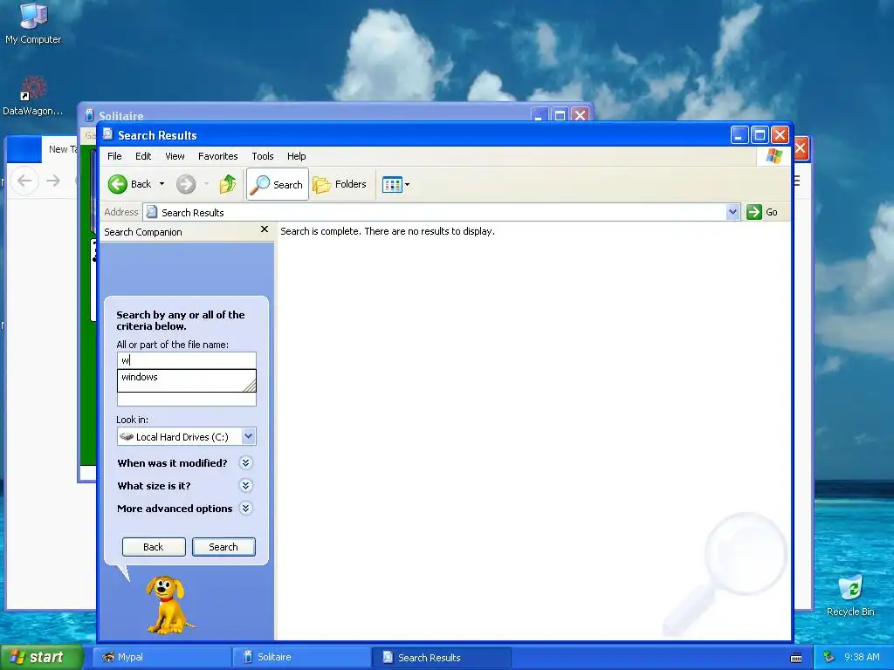Image resolution: width=894 pixels, height=670 pixels.
Task: Expand the Address bar dropdown
Action: click(x=732, y=212)
